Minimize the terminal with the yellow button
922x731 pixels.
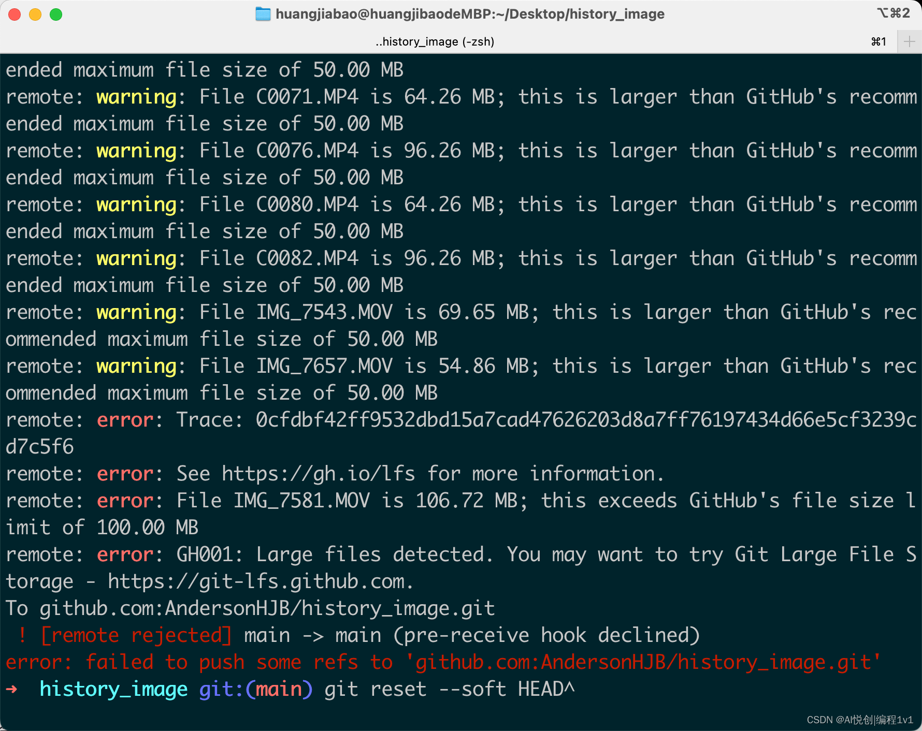(35, 14)
